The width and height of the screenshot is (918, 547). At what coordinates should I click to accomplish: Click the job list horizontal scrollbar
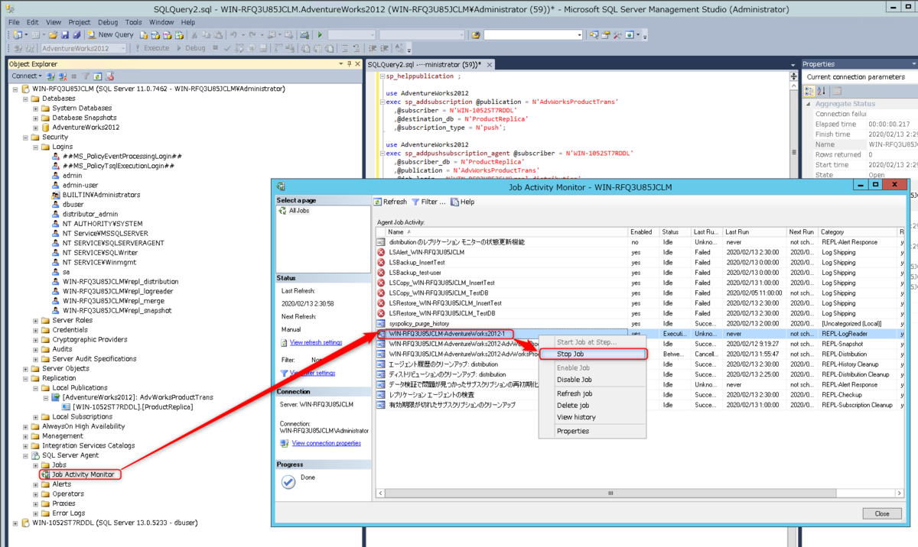pyautogui.click(x=610, y=494)
